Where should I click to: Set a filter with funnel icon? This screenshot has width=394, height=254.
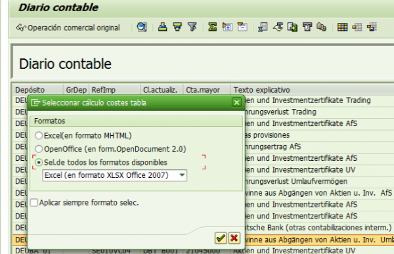tap(192, 27)
